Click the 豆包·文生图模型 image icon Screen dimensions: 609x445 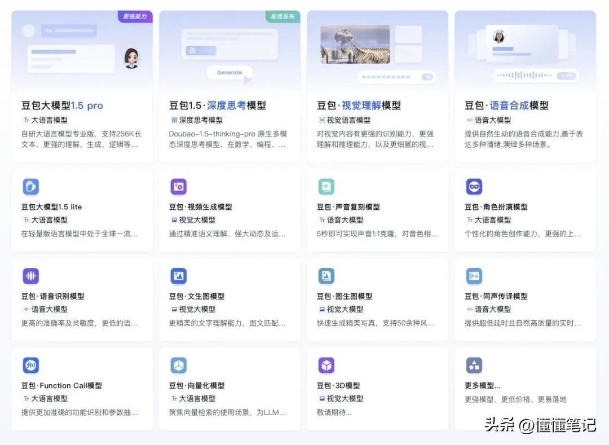(179, 276)
